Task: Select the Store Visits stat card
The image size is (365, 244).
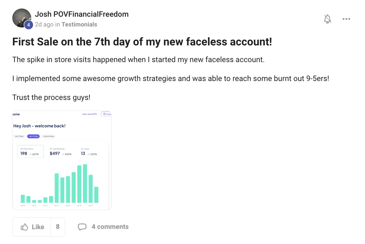Action: click(x=30, y=152)
